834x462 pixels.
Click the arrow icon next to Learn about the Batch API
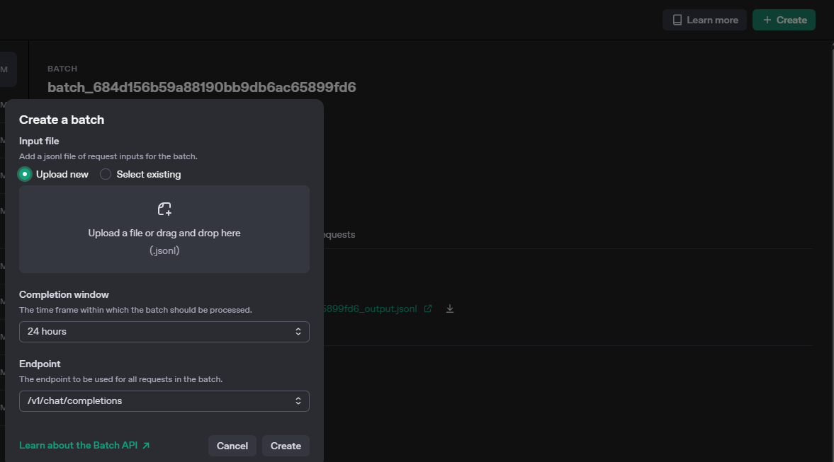pos(147,445)
